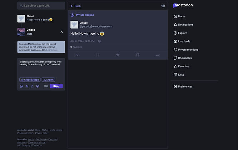Viewport: 238px width, 150px height.
Task: Toggle sensitive content eye icon
Action: pyautogui.click(x=163, y=6)
